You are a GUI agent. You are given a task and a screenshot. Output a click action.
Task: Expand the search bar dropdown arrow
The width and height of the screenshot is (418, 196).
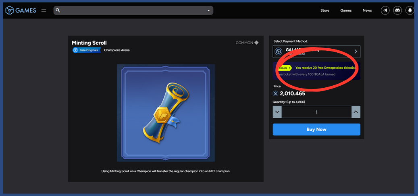click(208, 10)
